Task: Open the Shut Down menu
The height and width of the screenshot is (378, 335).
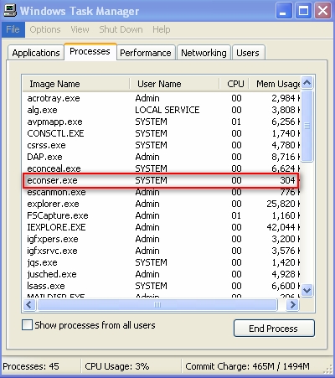Action: click(121, 29)
